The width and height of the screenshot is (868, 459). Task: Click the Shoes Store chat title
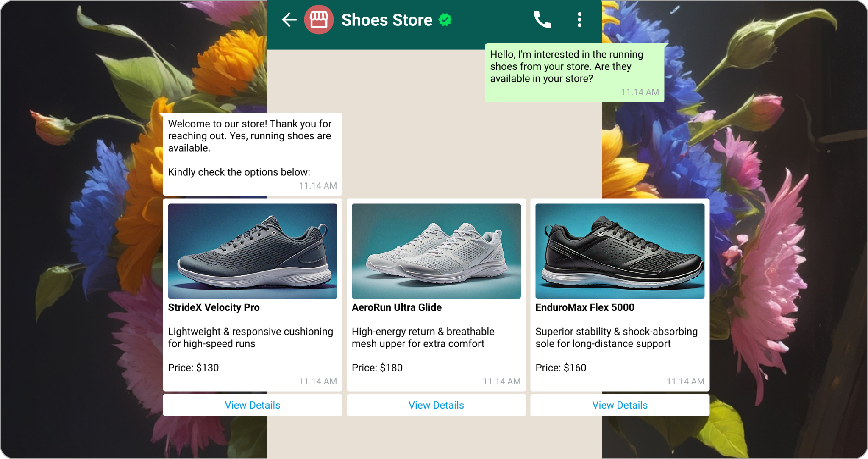pos(387,20)
